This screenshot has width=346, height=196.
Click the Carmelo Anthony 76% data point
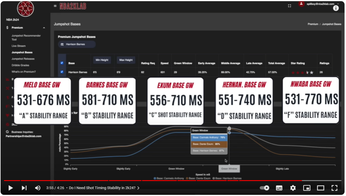[x=229, y=132]
